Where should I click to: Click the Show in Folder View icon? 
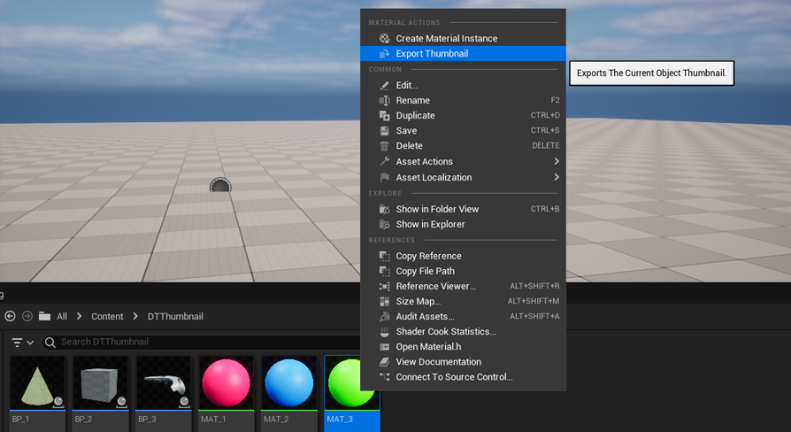pos(384,209)
